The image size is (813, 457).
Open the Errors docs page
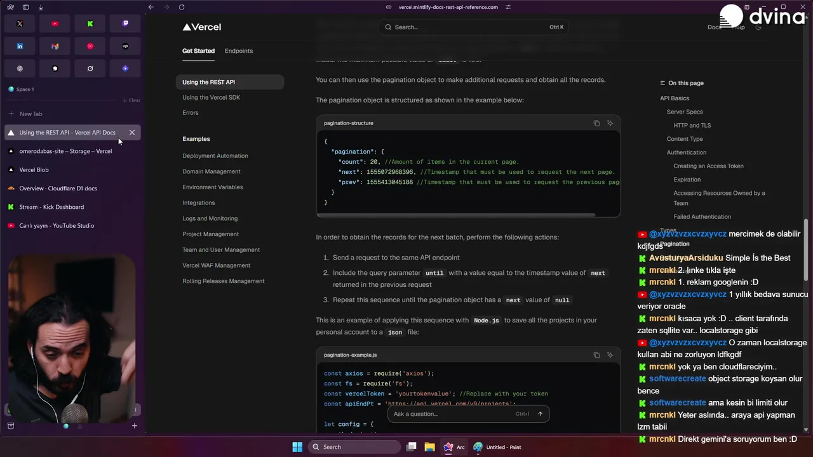(191, 113)
